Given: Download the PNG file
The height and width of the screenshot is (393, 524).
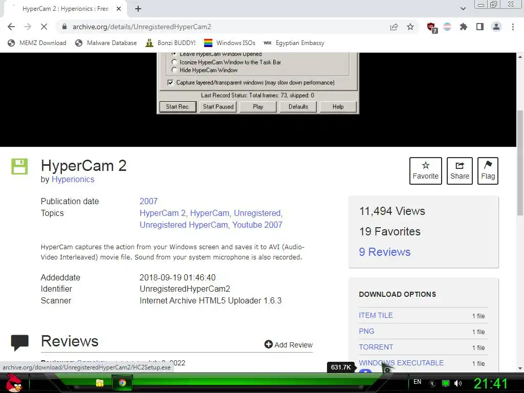Looking at the screenshot, I should click(366, 331).
